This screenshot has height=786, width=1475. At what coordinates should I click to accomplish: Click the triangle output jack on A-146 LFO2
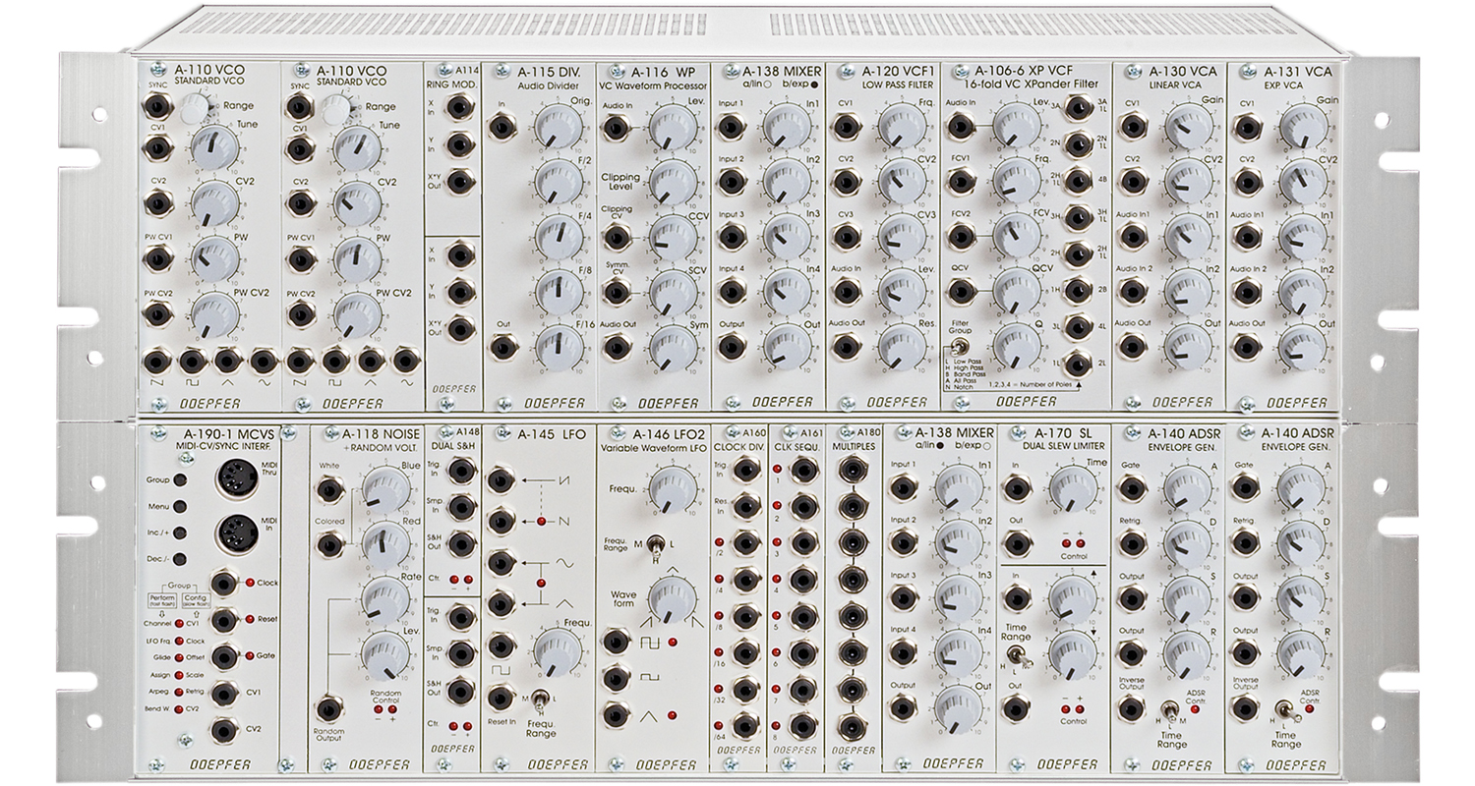tap(617, 715)
